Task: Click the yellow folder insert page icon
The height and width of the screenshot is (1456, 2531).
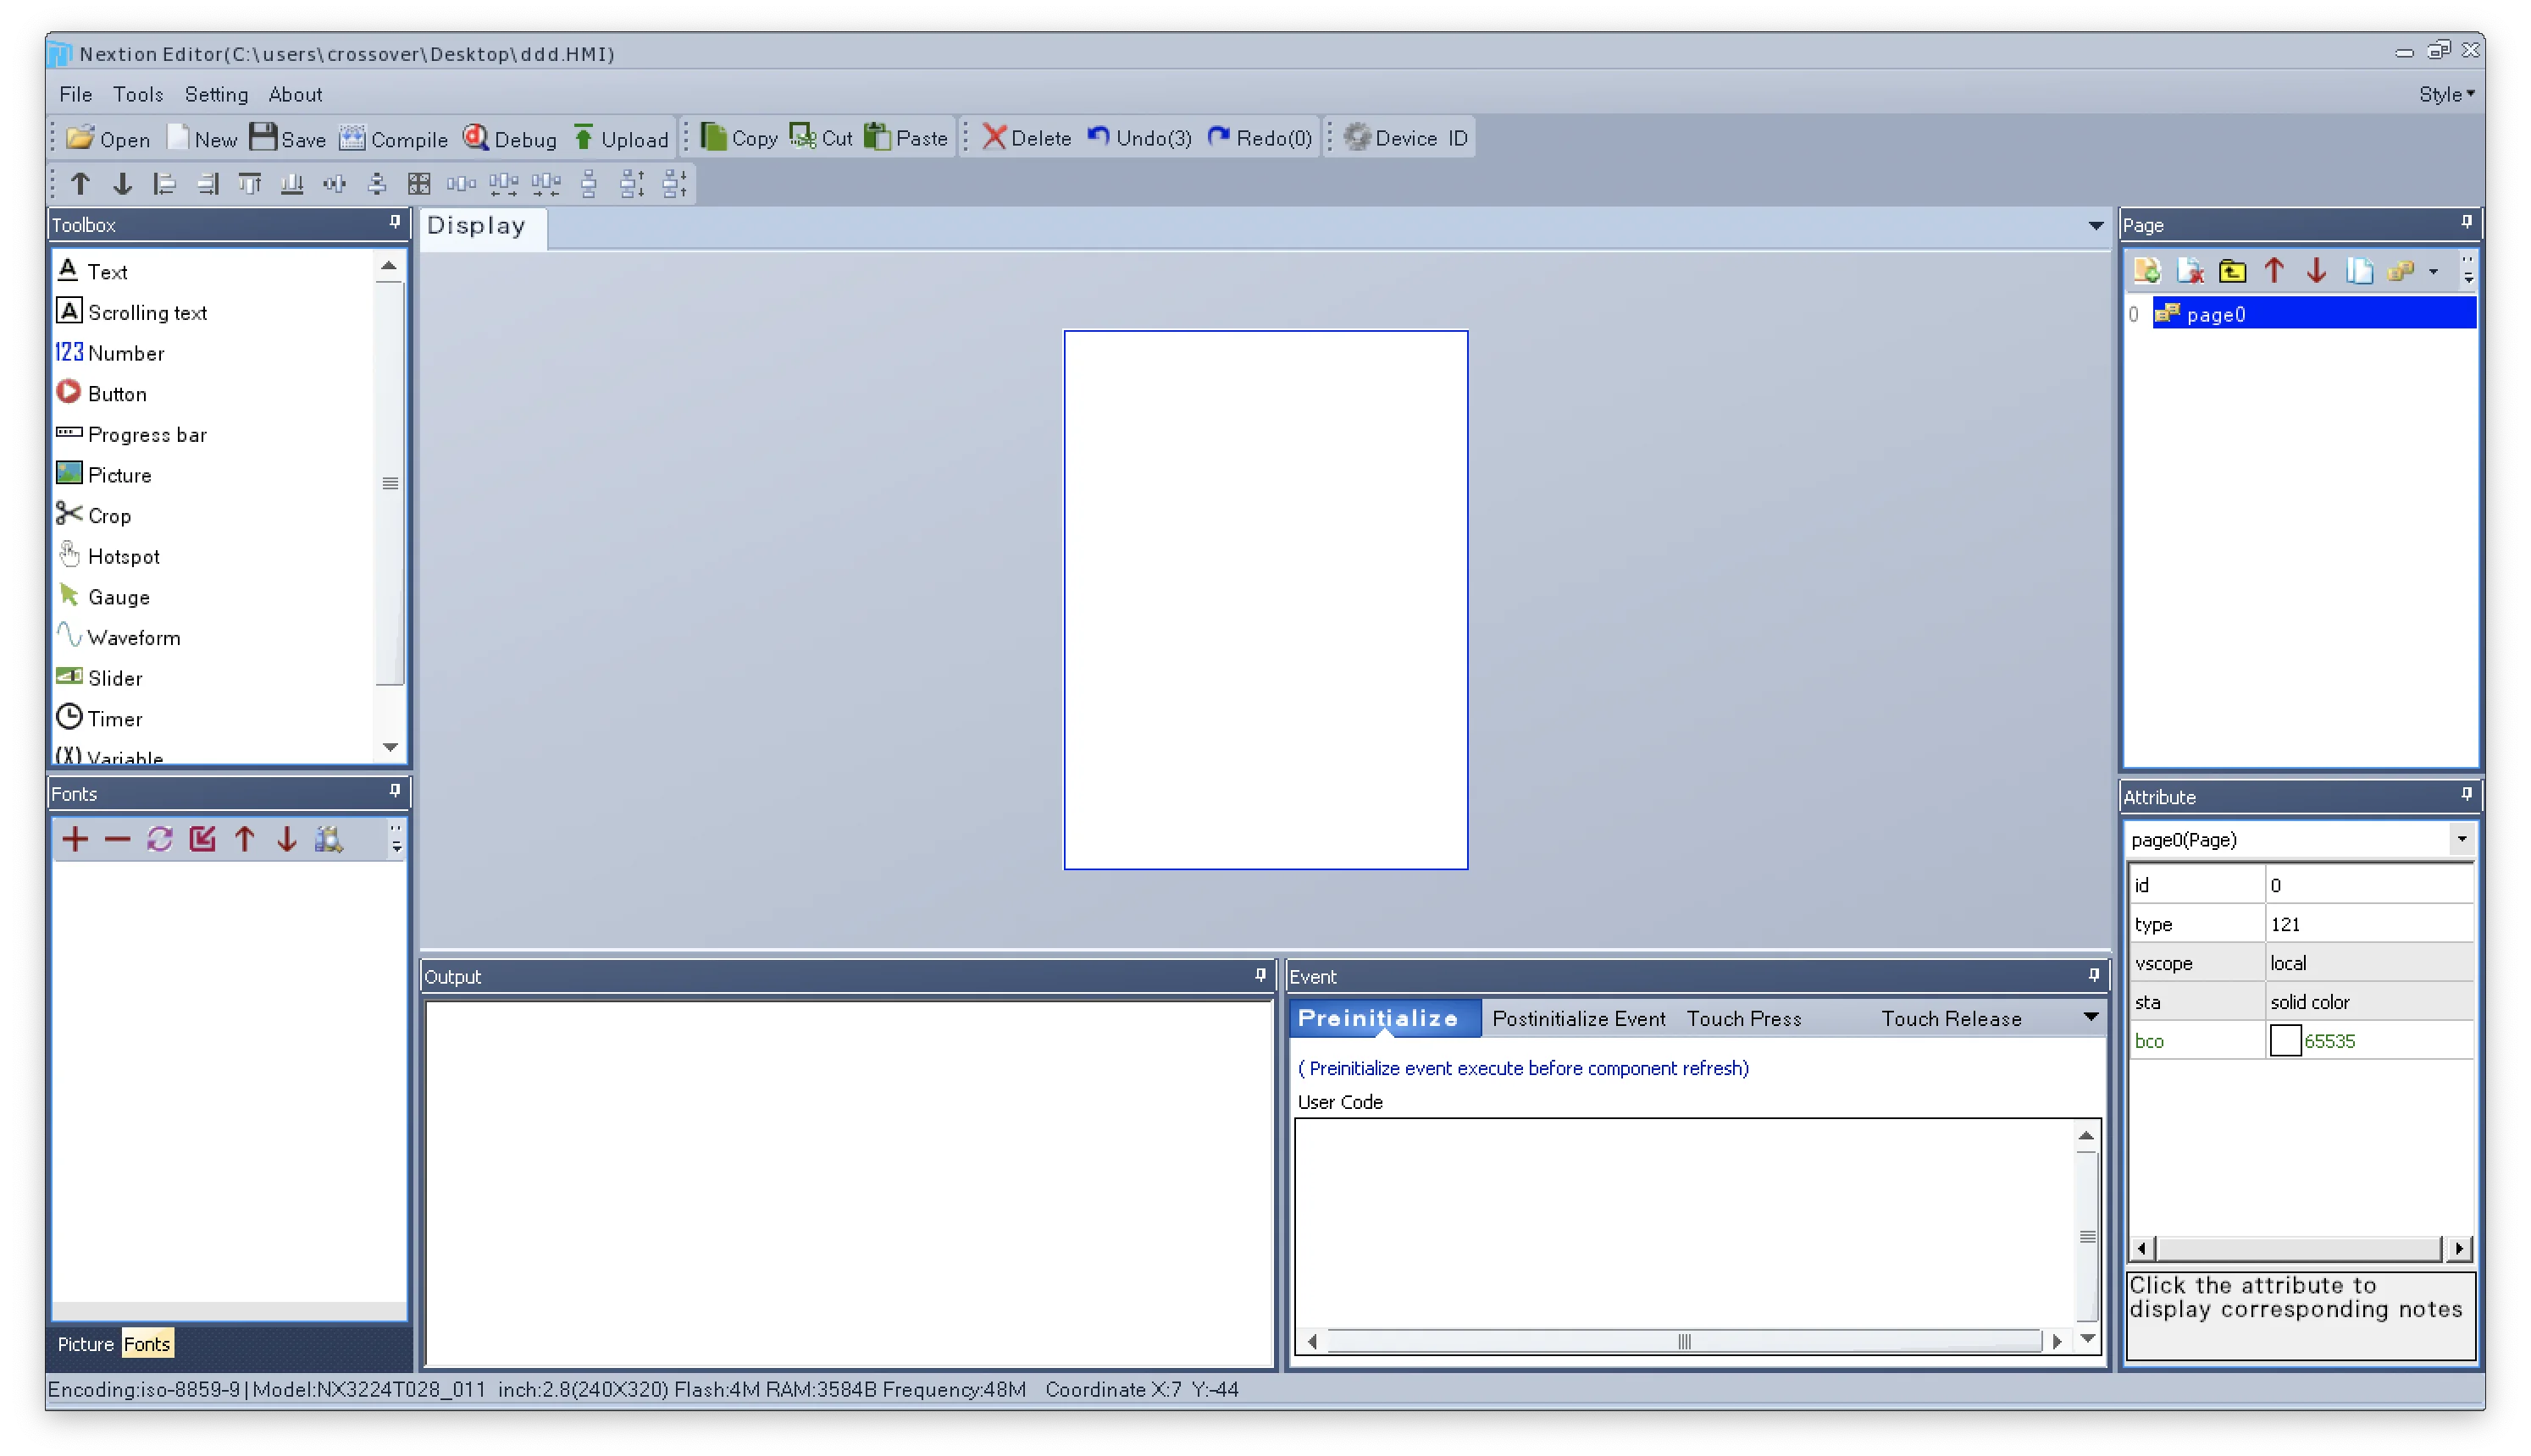Action: pyautogui.click(x=2234, y=271)
